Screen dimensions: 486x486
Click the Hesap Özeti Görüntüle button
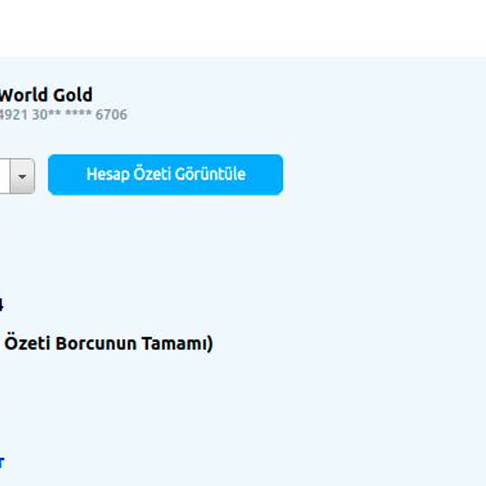(165, 175)
